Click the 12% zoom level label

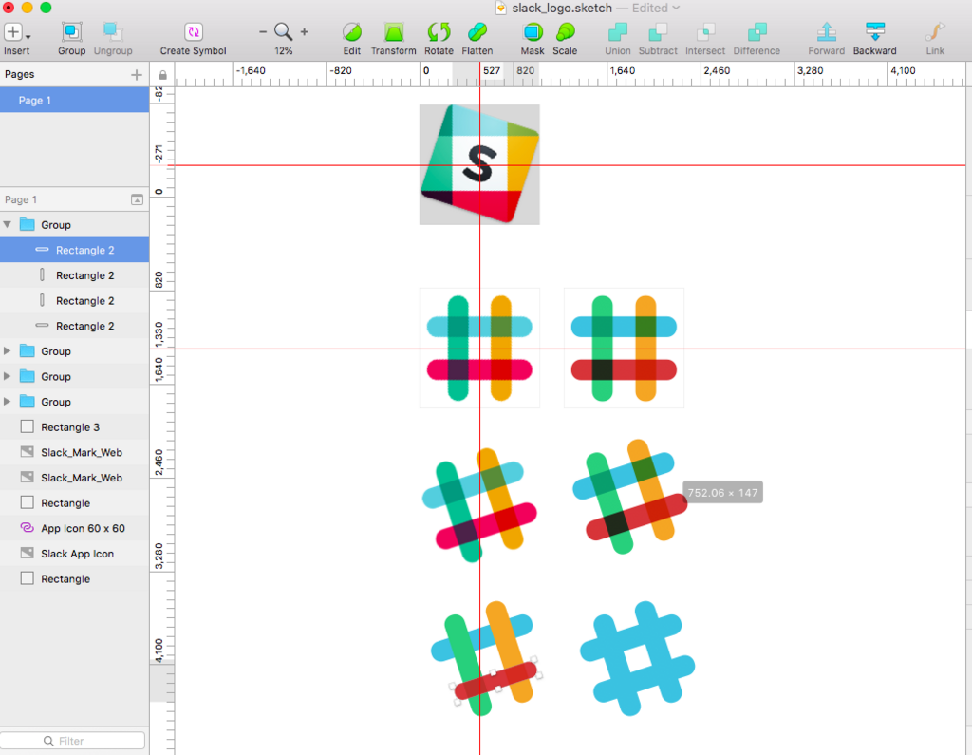(283, 51)
